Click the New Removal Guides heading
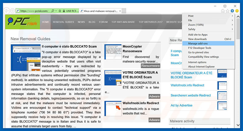Image resolution: width=243 pixels, height=131 pixels. click(x=30, y=39)
